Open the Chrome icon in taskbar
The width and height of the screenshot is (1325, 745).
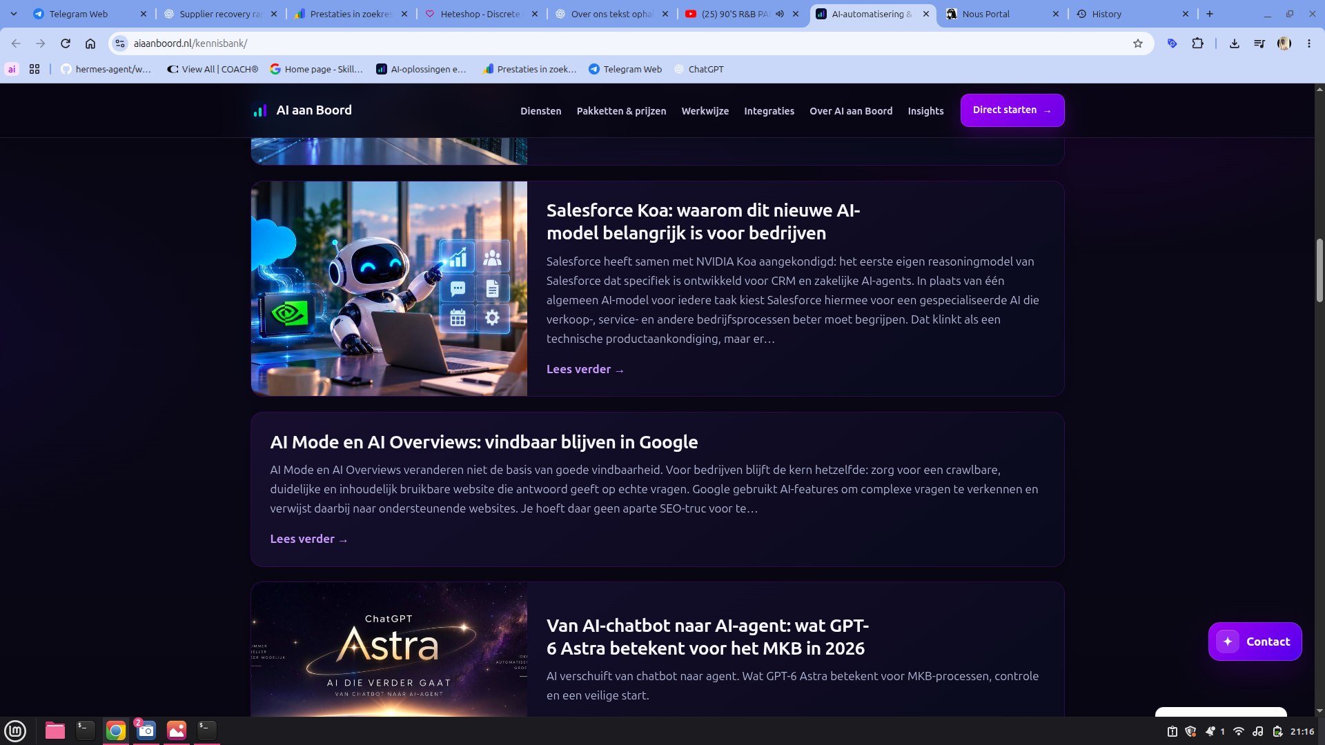(116, 731)
